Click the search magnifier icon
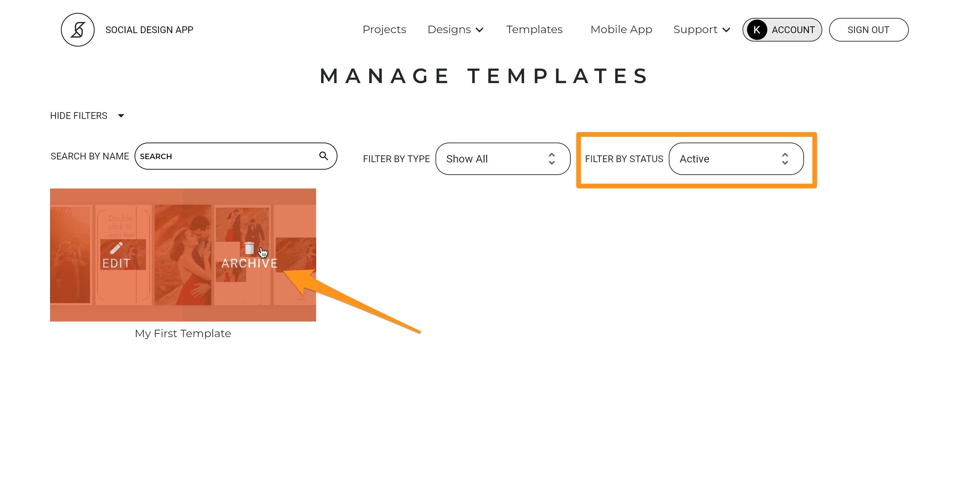Image resolution: width=967 pixels, height=502 pixels. (324, 156)
